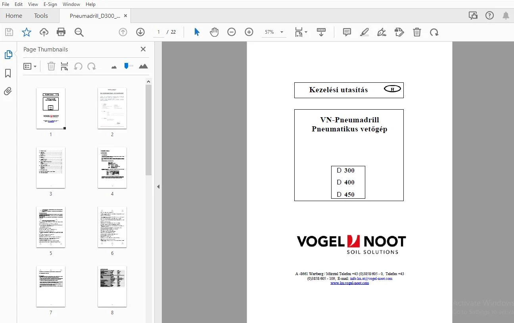Collapse the navigation pane arrow
The width and height of the screenshot is (514, 323).
tap(158, 186)
